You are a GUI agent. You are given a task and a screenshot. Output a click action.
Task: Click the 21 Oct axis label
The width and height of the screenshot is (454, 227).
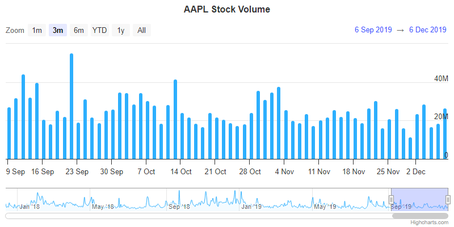[x=216, y=172]
